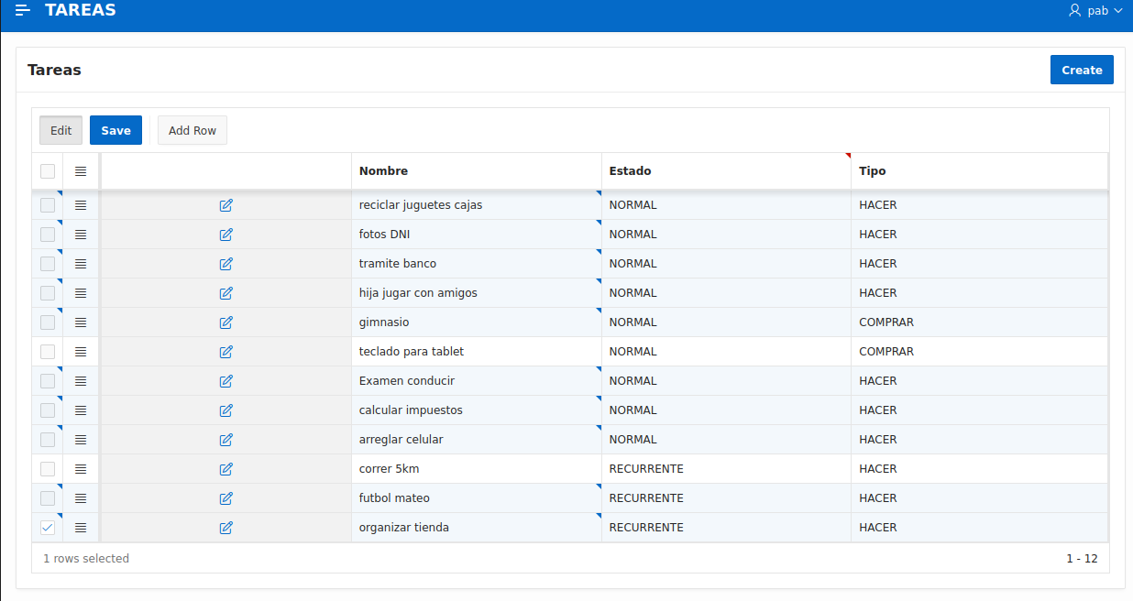This screenshot has width=1133, height=601.
Task: Uncheck the organizar tienda row checkbox
Action: coord(47,527)
